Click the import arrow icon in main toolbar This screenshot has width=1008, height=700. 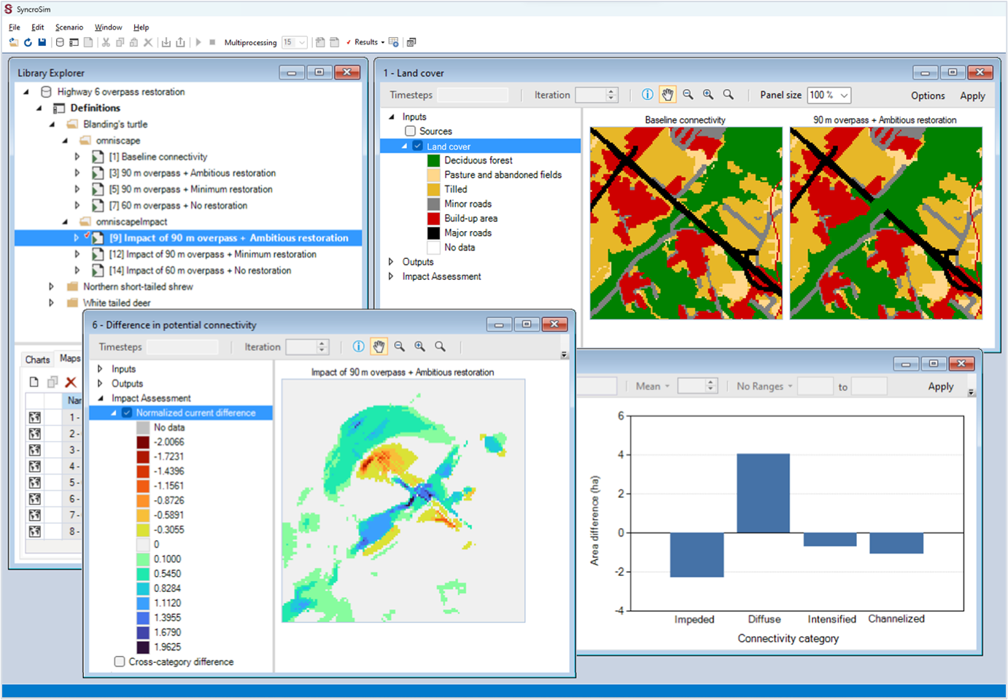[x=166, y=42]
